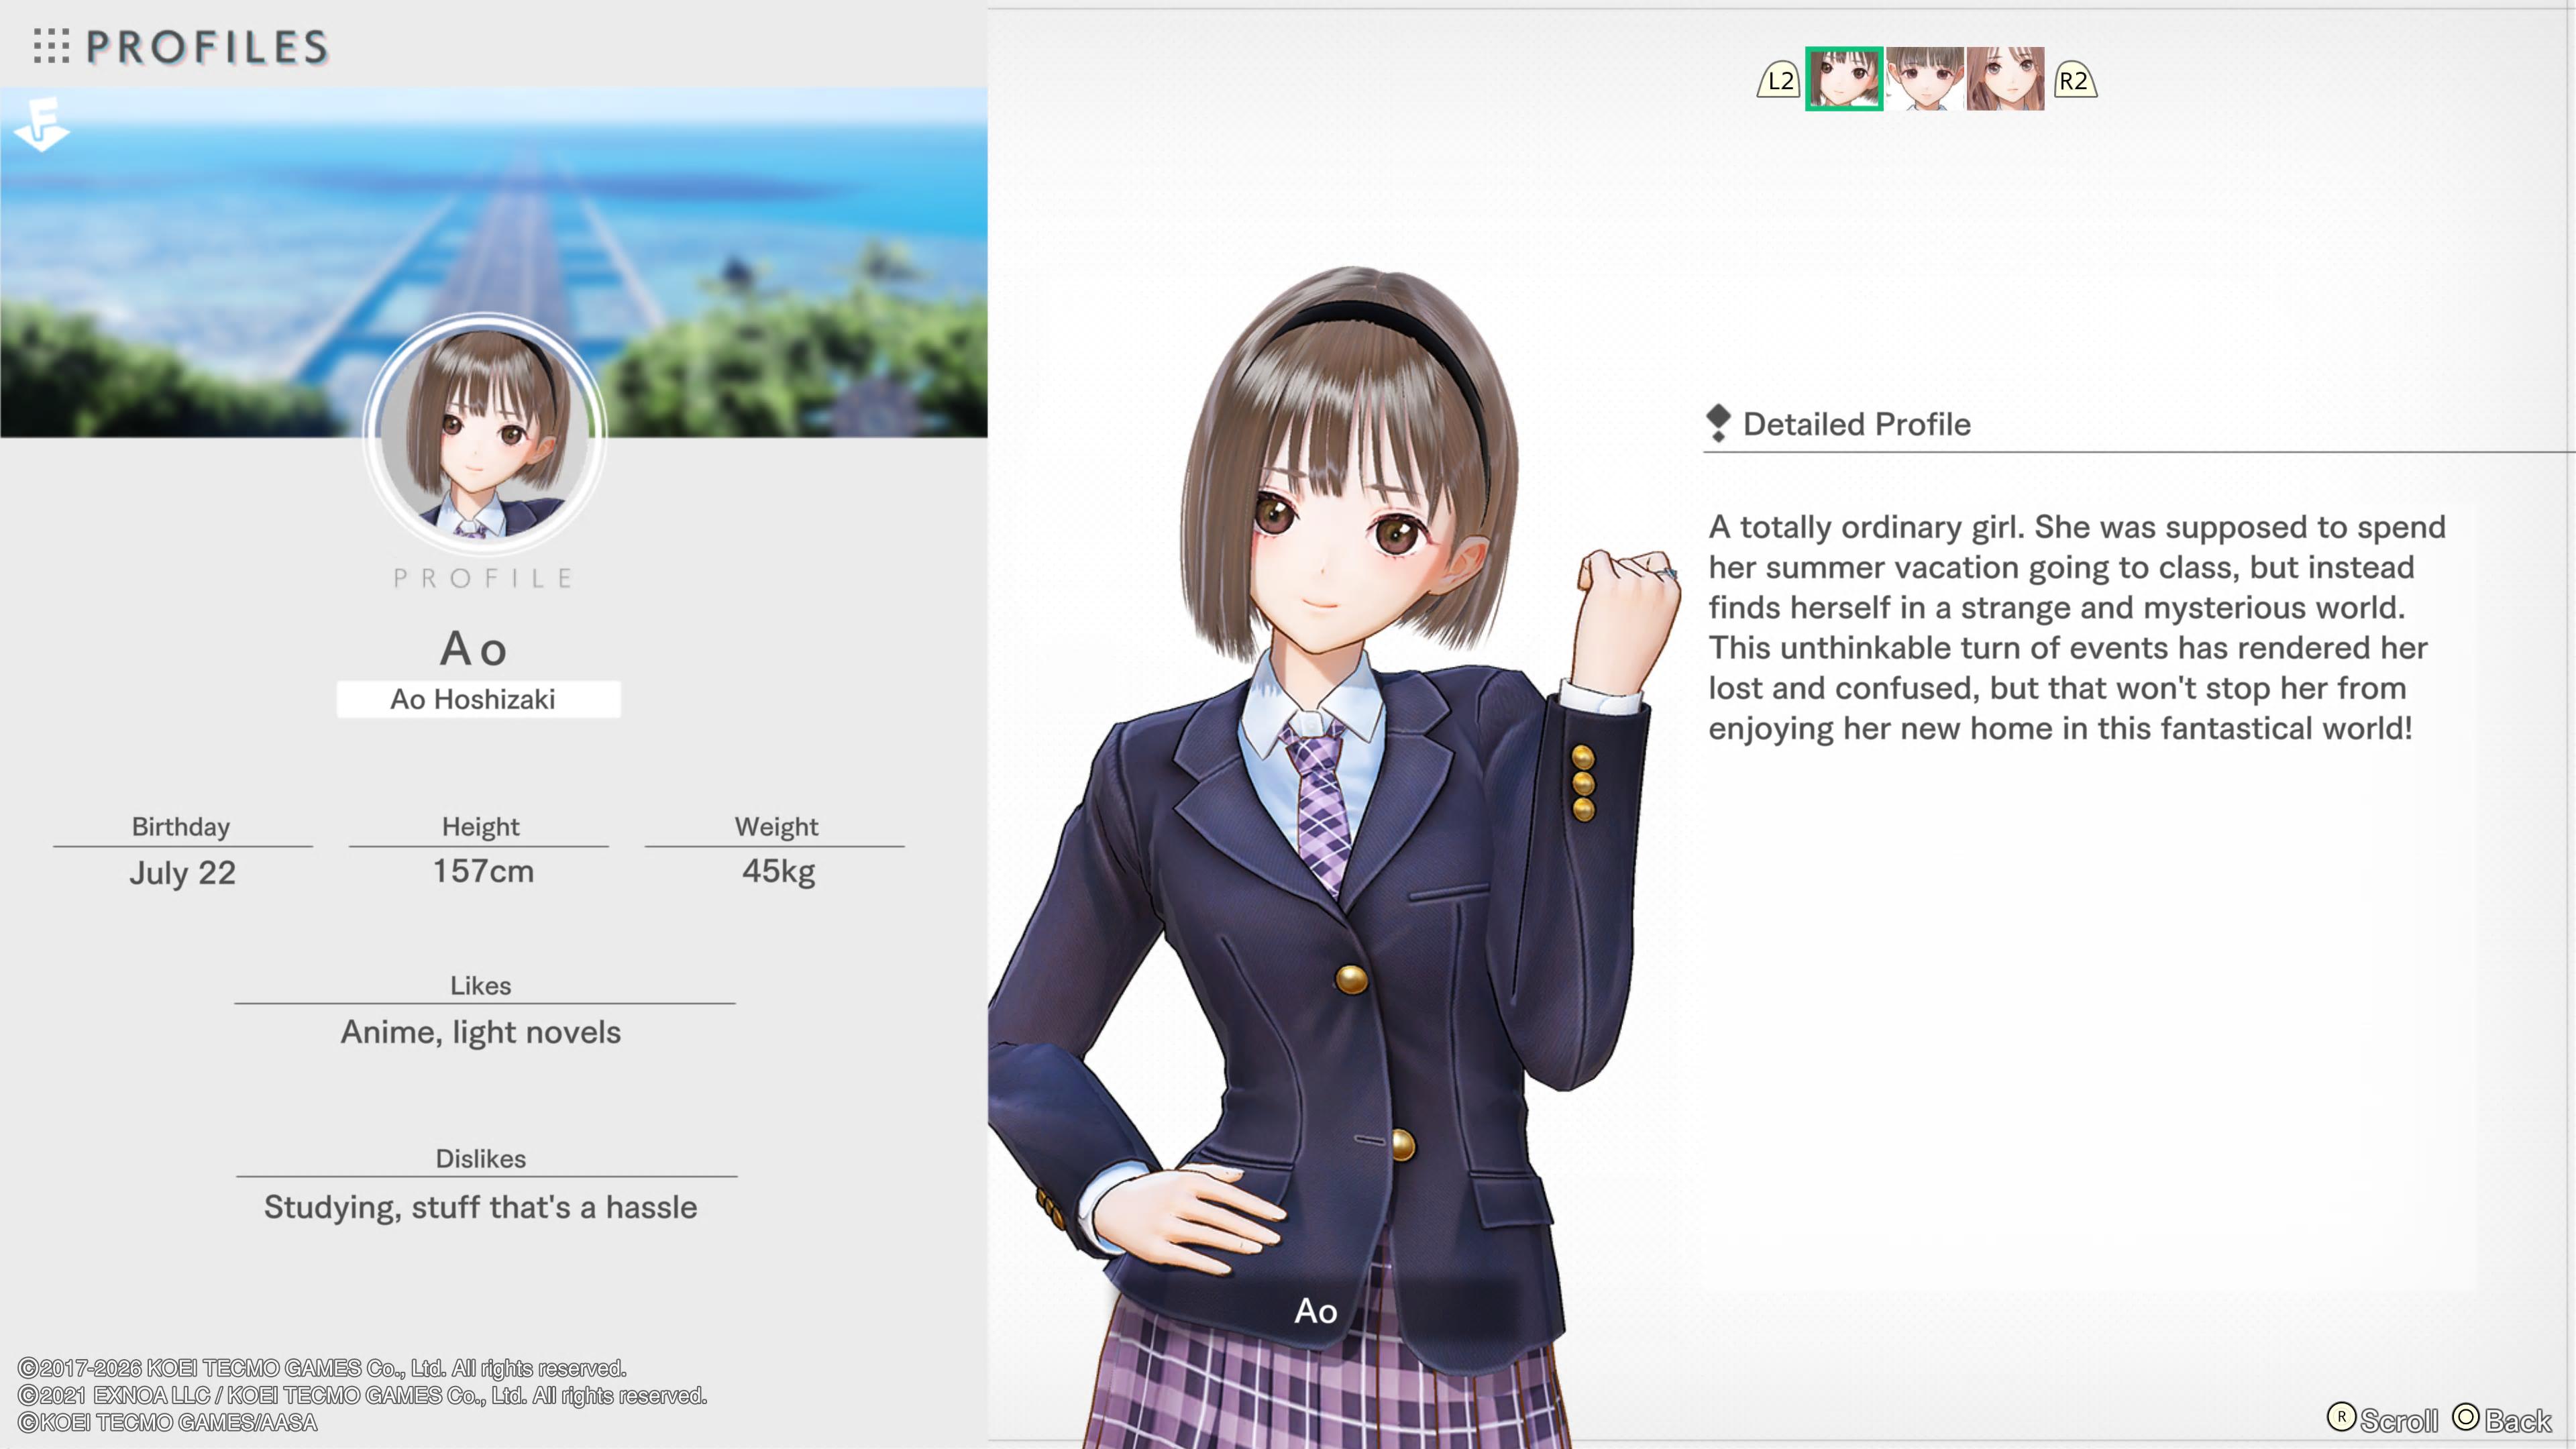Click the Scroll label

[2399, 1420]
